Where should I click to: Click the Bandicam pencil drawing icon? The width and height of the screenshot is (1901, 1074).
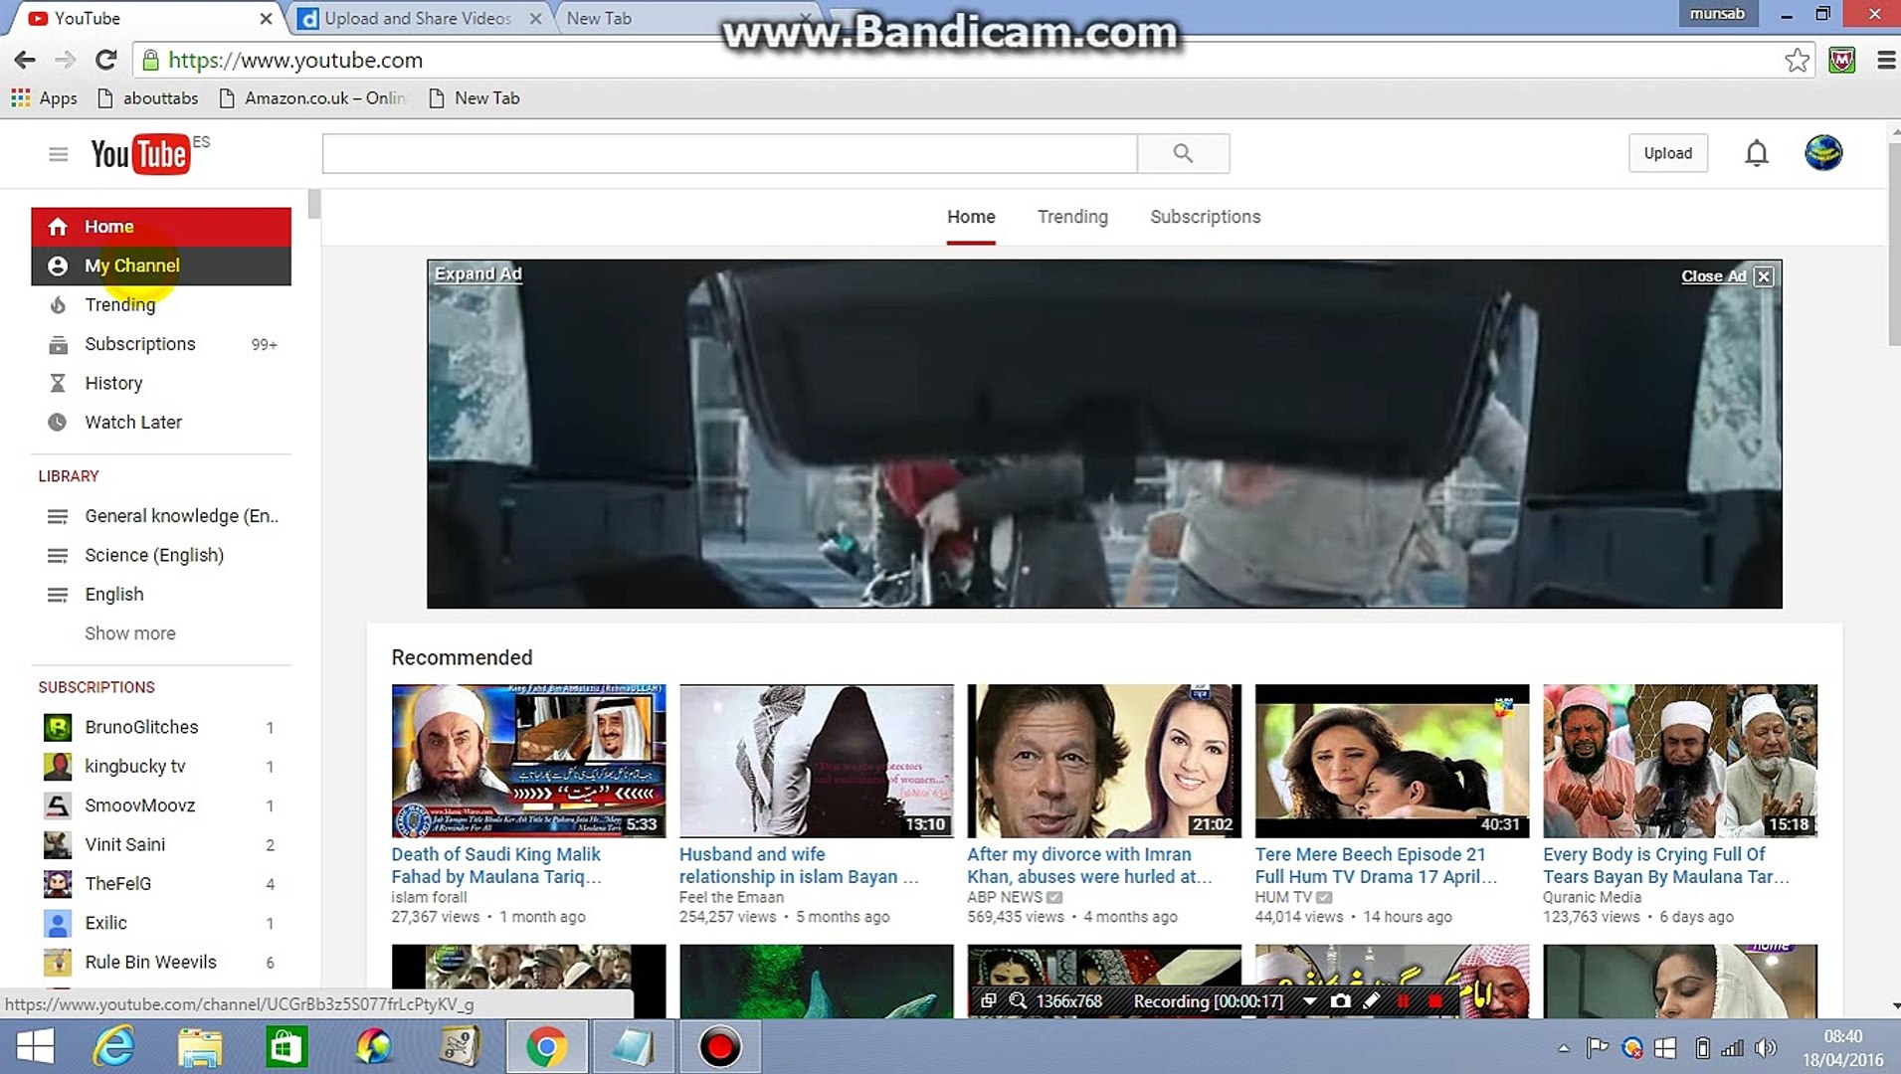point(1371,1001)
